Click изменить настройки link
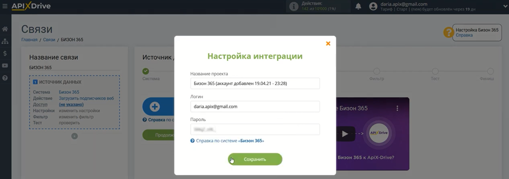 pyautogui.click(x=79, y=111)
